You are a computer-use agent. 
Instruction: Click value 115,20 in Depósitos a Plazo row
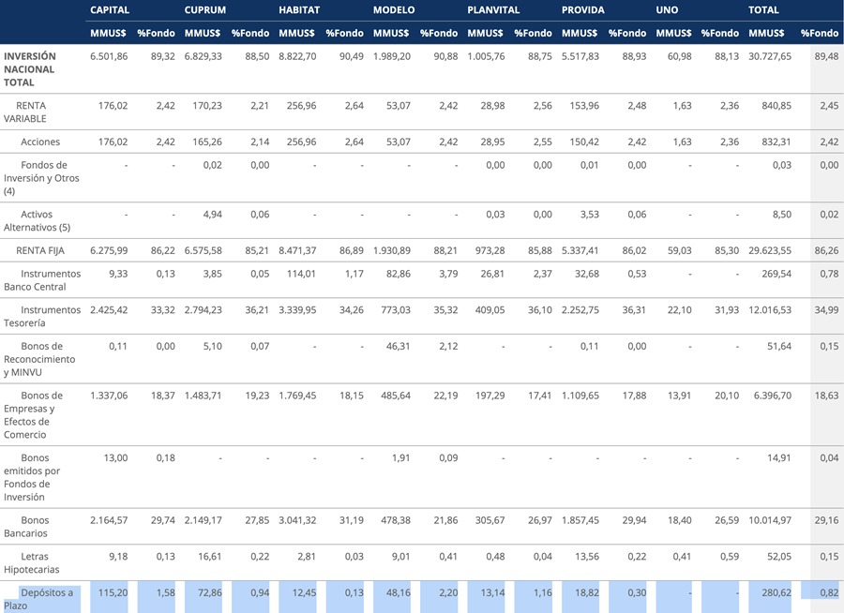[113, 592]
